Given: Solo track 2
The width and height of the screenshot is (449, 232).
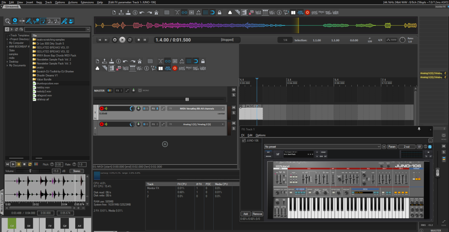Looking at the screenshot, I should point(233,128).
